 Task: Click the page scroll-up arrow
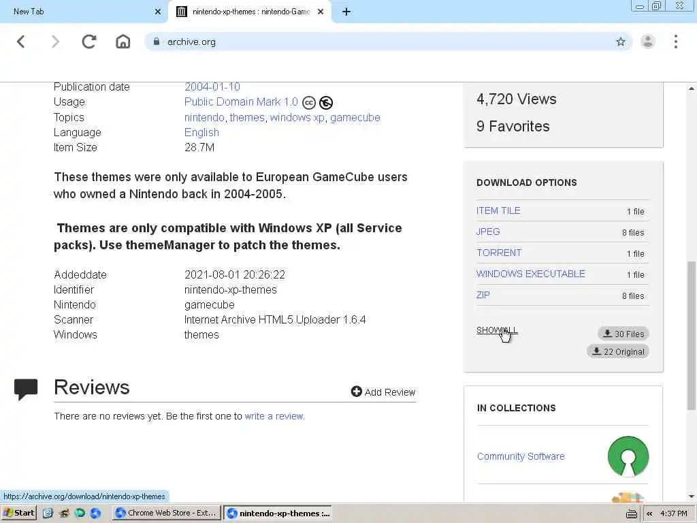[692, 89]
